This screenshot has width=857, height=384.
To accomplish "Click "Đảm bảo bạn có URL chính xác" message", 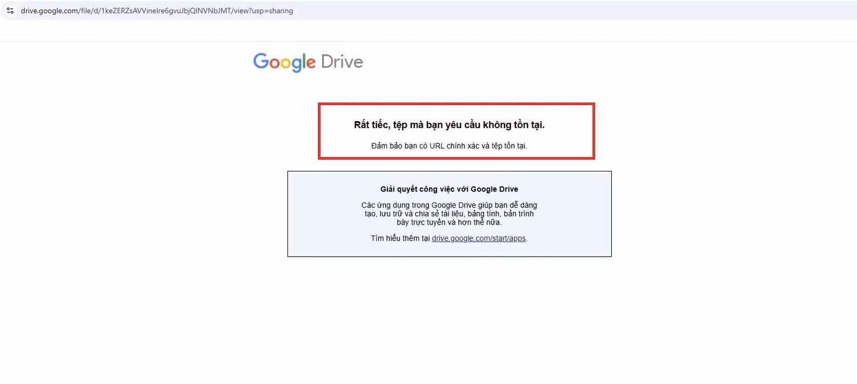I will click(449, 146).
